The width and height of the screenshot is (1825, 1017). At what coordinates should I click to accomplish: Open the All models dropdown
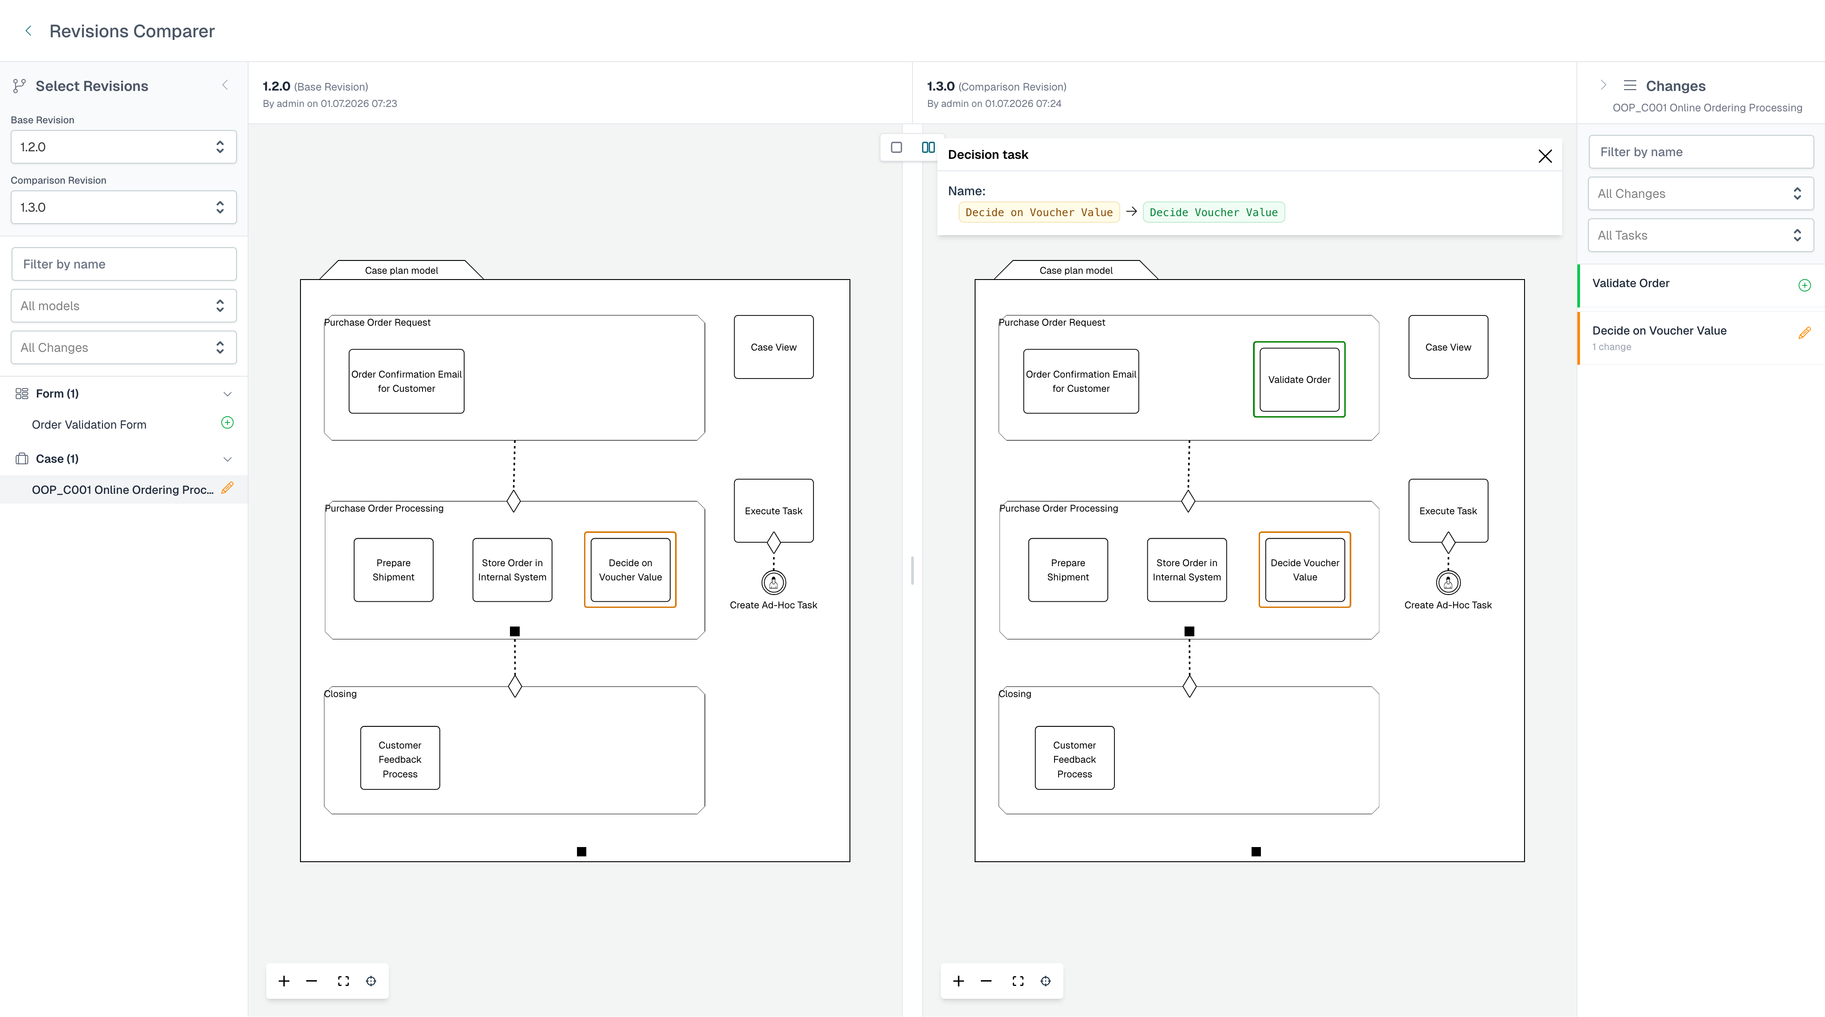point(123,306)
